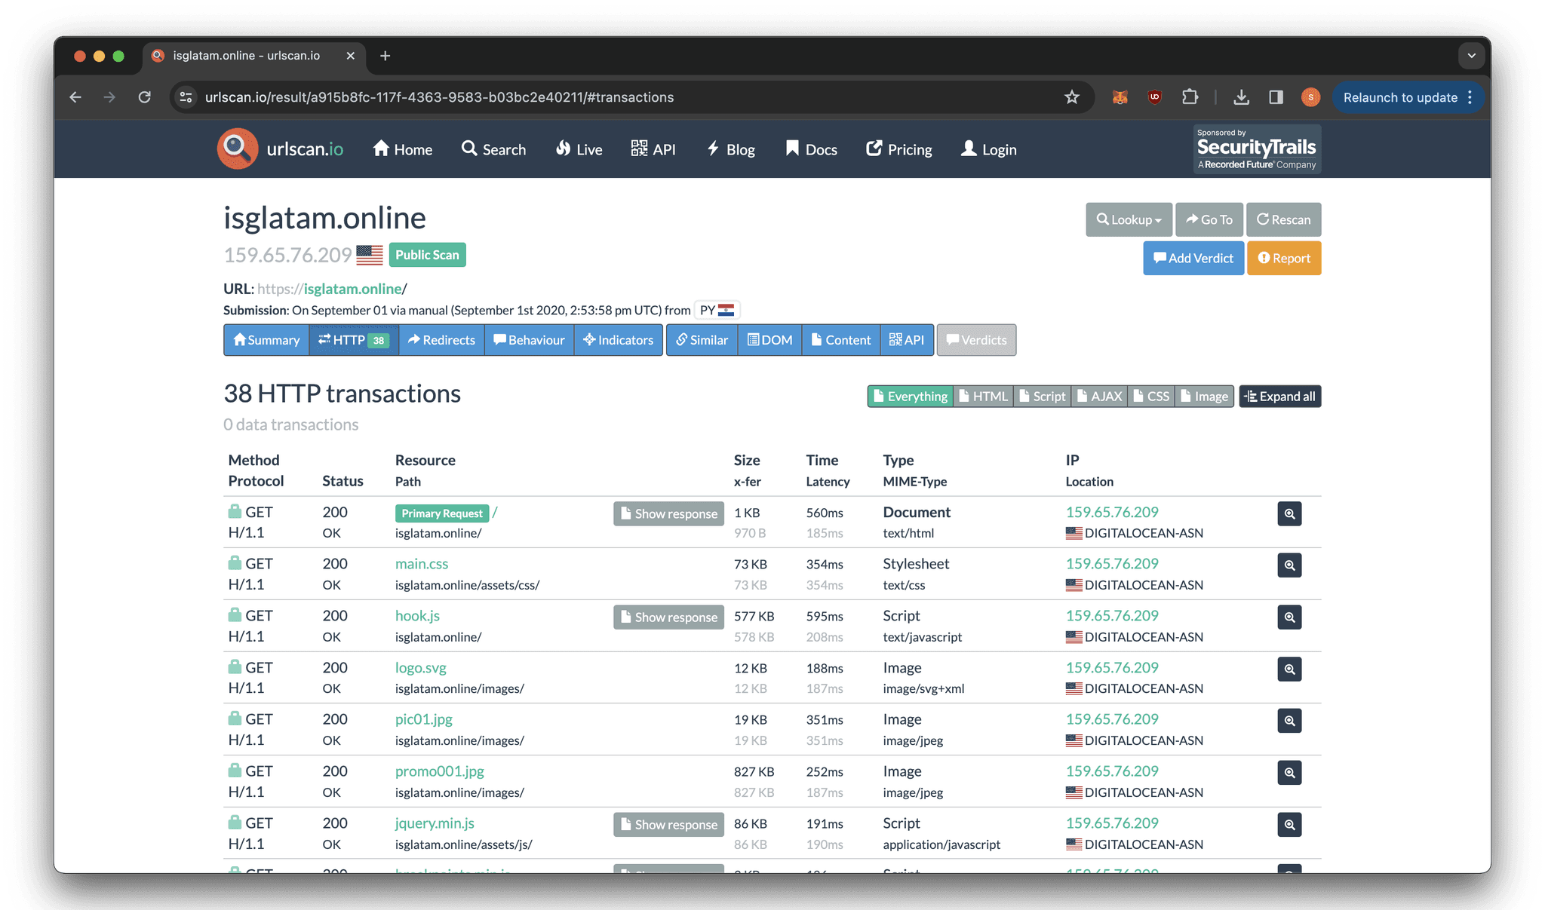Image resolution: width=1545 pixels, height=910 pixels.
Task: Open the promo001.jpg resource link
Action: (439, 771)
